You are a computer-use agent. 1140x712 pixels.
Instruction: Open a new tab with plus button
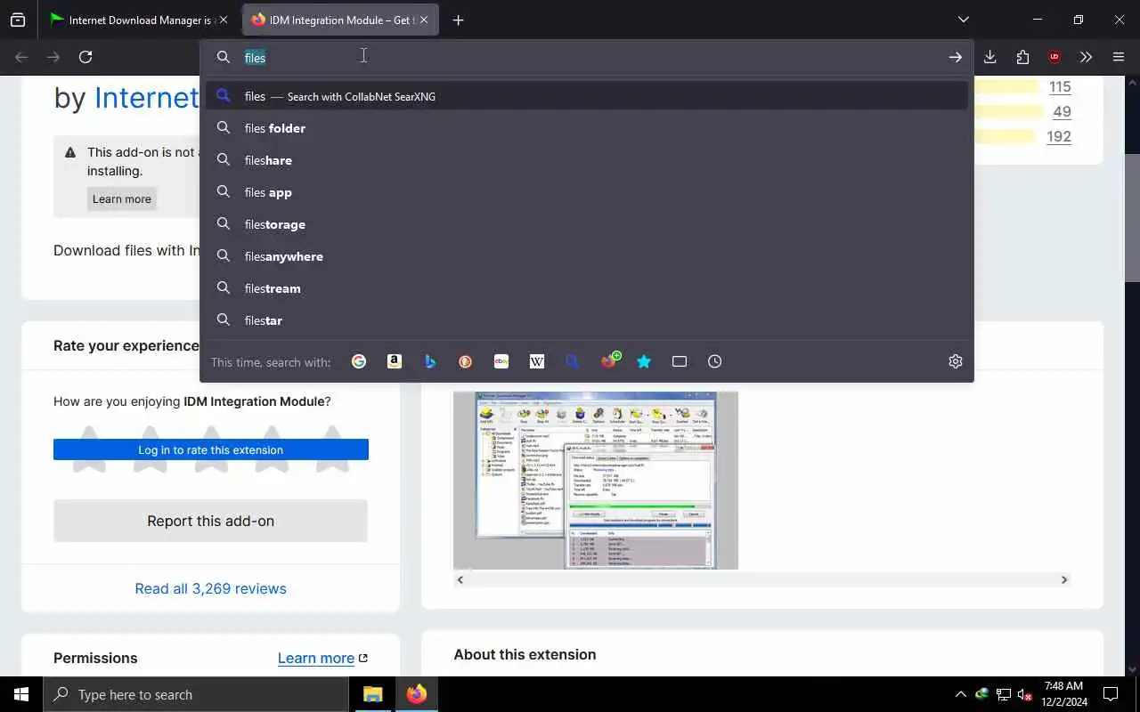click(458, 20)
